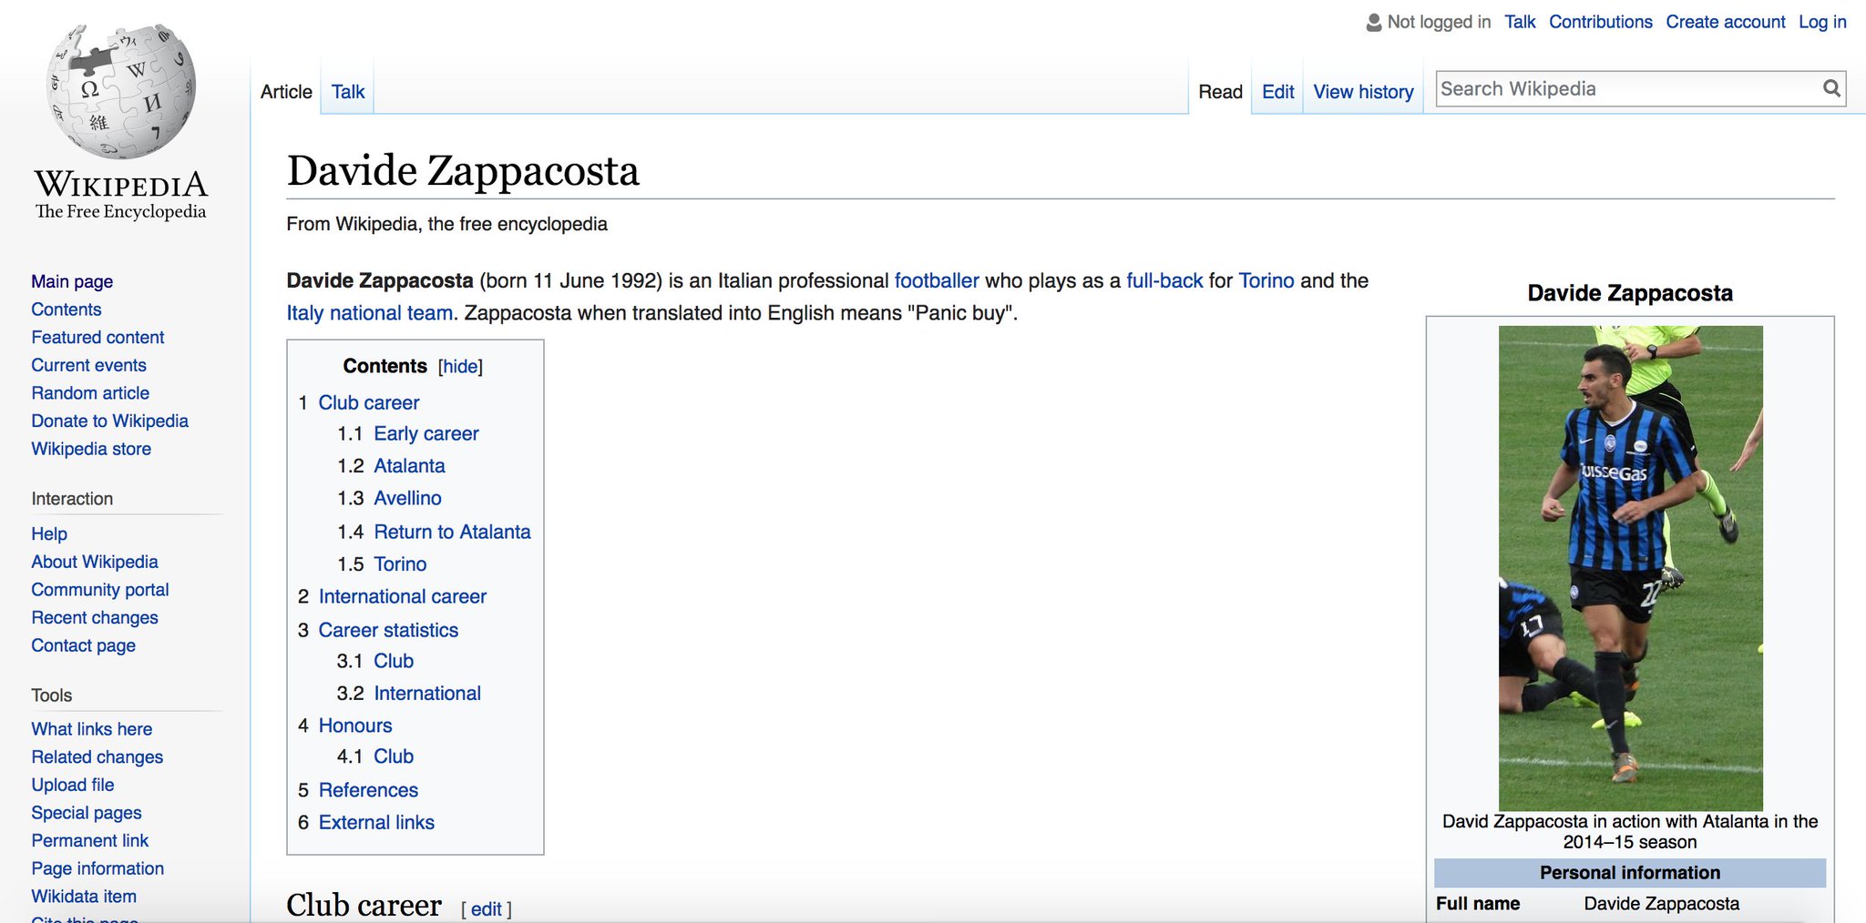Open Random article from the sidebar
The height and width of the screenshot is (923, 1866).
pyautogui.click(x=90, y=393)
